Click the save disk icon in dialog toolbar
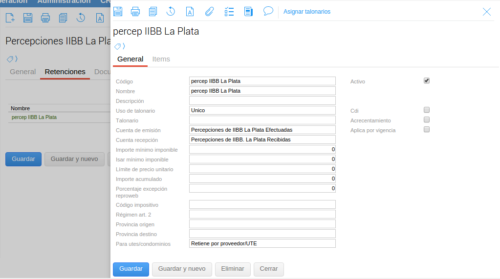 tap(118, 11)
